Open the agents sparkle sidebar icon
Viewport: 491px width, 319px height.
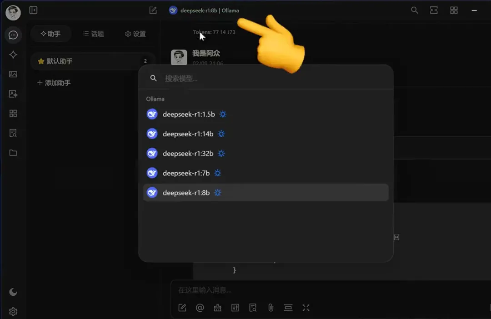pyautogui.click(x=13, y=55)
